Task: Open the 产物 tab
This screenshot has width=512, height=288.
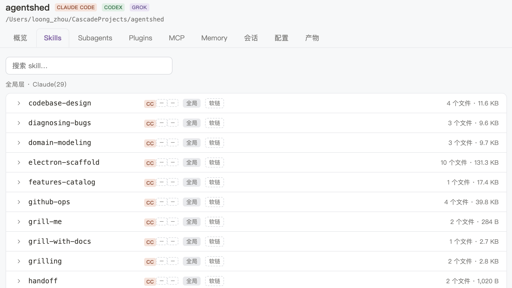Action: 312,38
